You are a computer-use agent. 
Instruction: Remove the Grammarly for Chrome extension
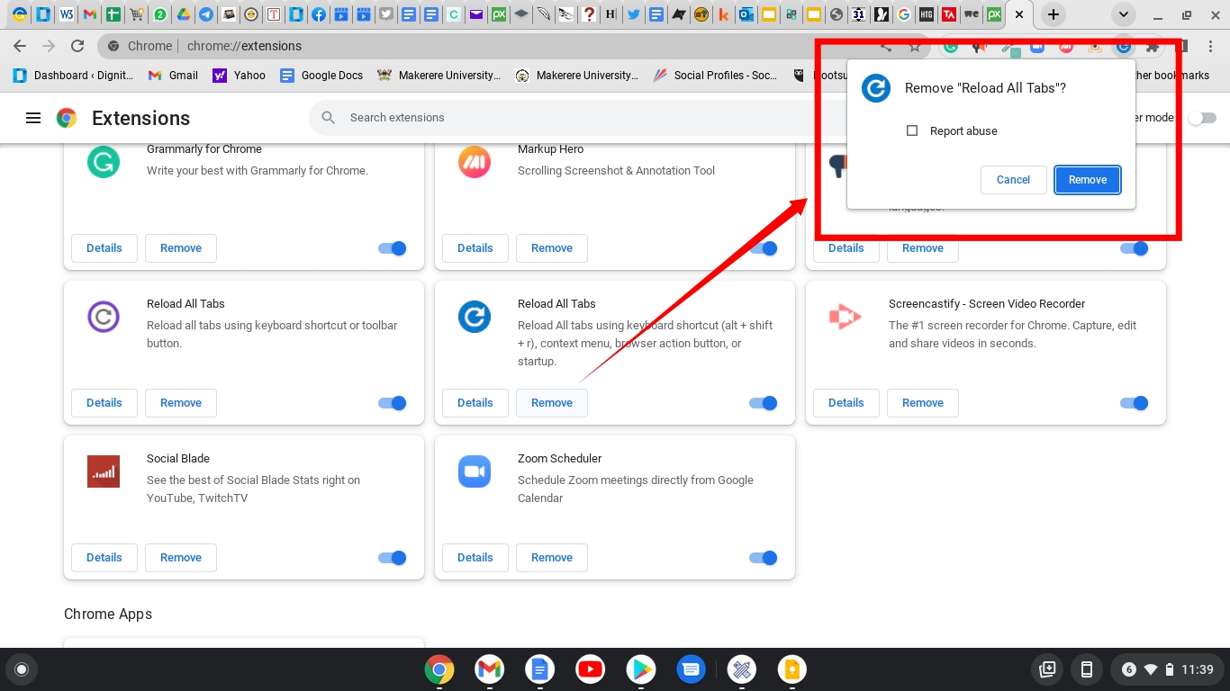tap(181, 248)
